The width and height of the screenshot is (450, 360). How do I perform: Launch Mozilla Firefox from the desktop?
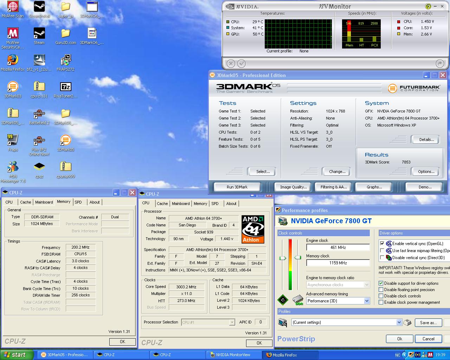point(13,63)
